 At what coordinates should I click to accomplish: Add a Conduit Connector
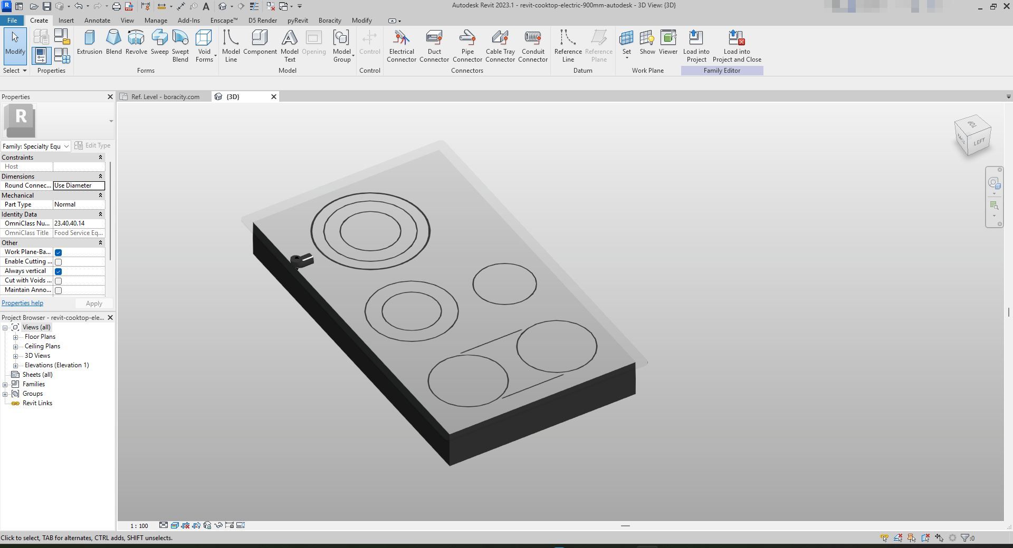click(533, 46)
